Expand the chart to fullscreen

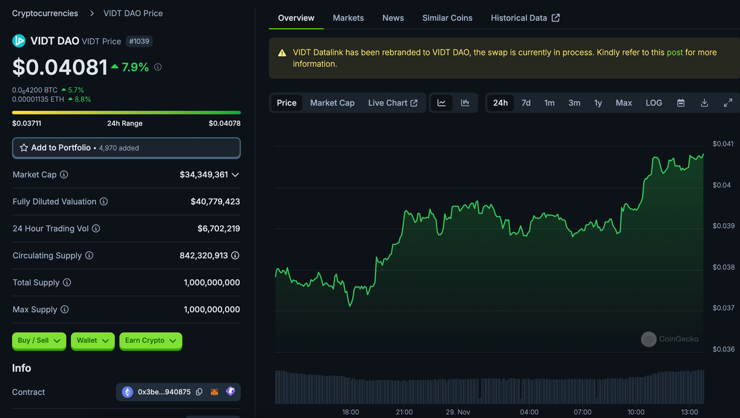728,102
